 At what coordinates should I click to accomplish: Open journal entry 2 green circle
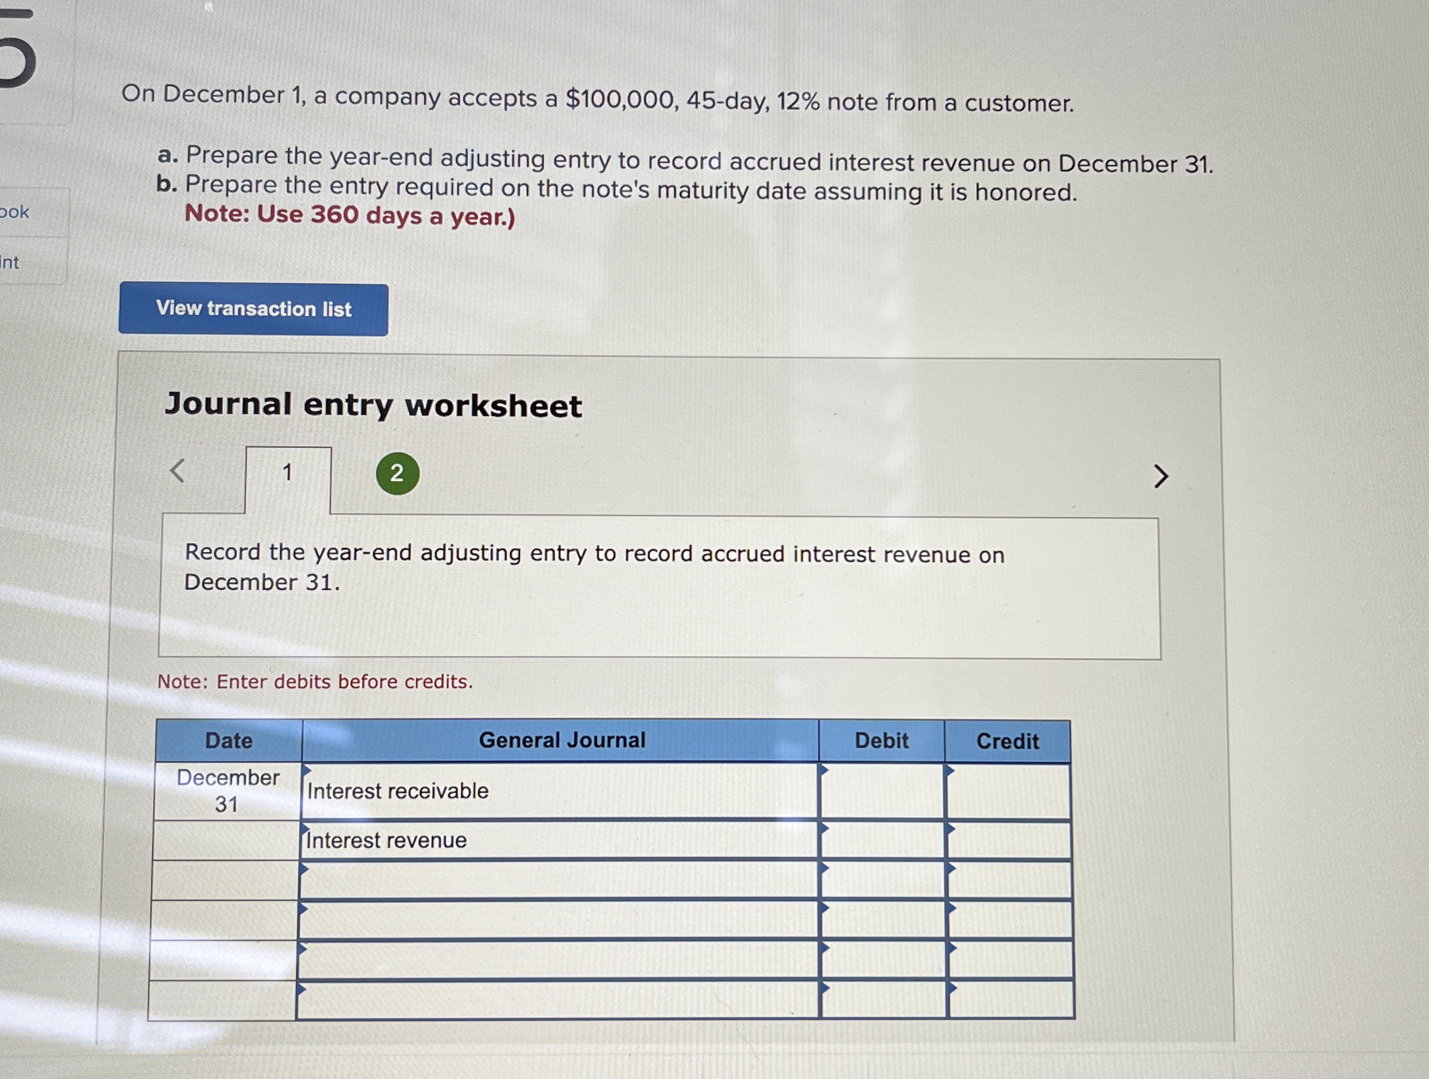pyautogui.click(x=397, y=474)
